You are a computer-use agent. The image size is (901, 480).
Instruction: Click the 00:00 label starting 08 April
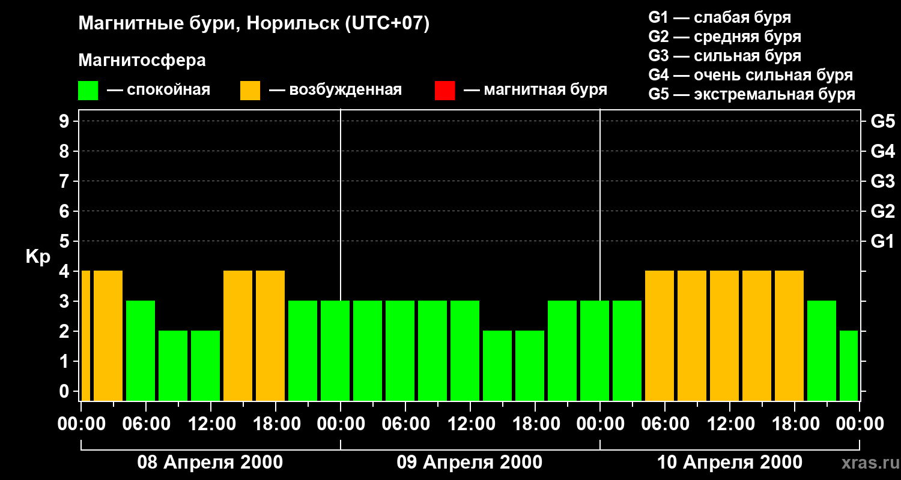pyautogui.click(x=81, y=424)
